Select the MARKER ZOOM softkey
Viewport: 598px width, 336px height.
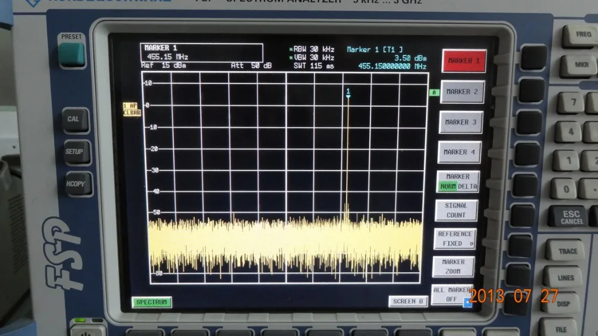click(x=453, y=266)
